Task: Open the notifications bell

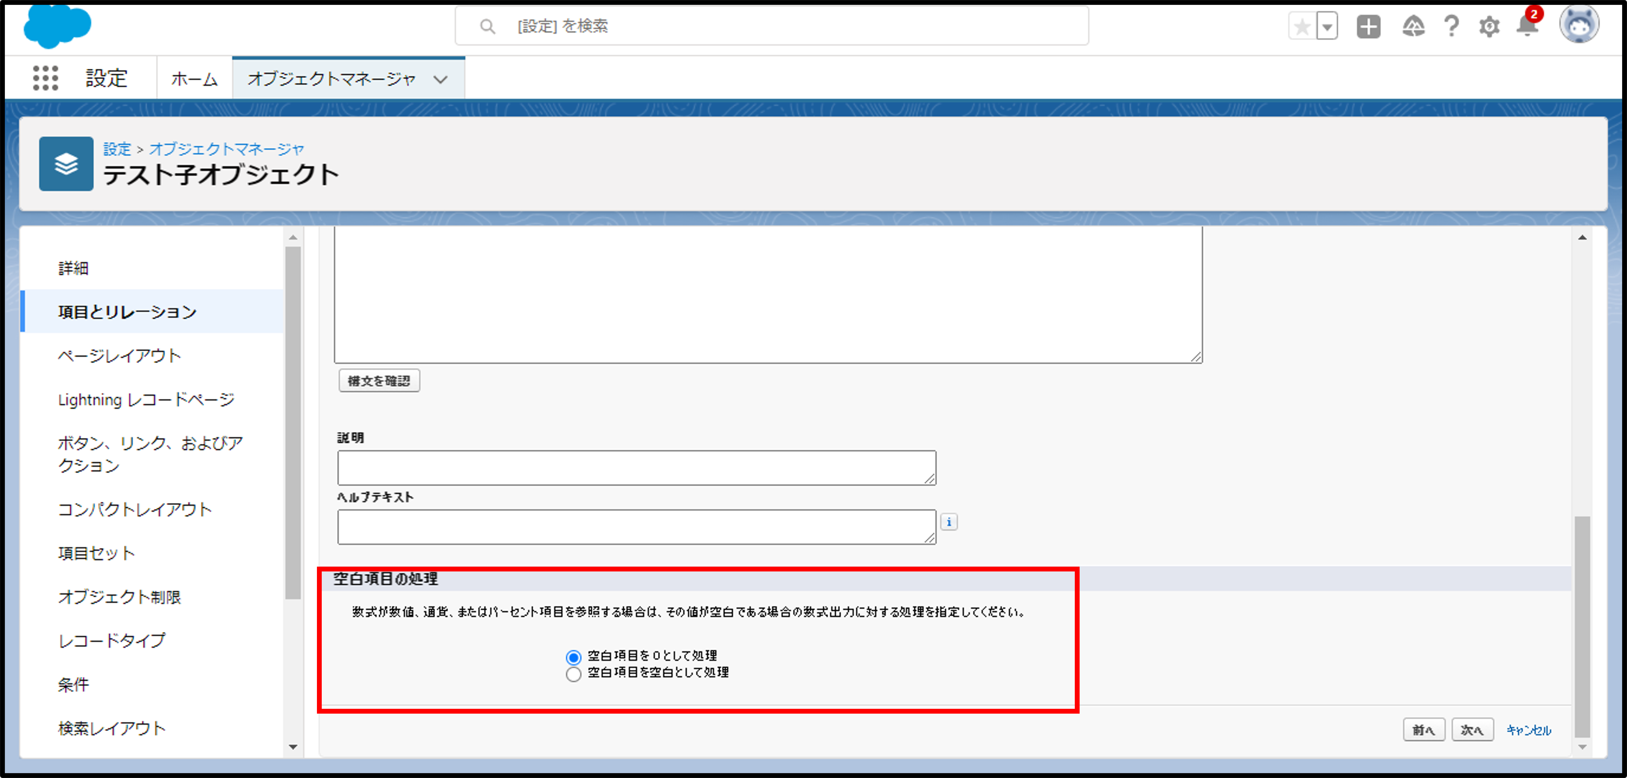Action: 1527,27
